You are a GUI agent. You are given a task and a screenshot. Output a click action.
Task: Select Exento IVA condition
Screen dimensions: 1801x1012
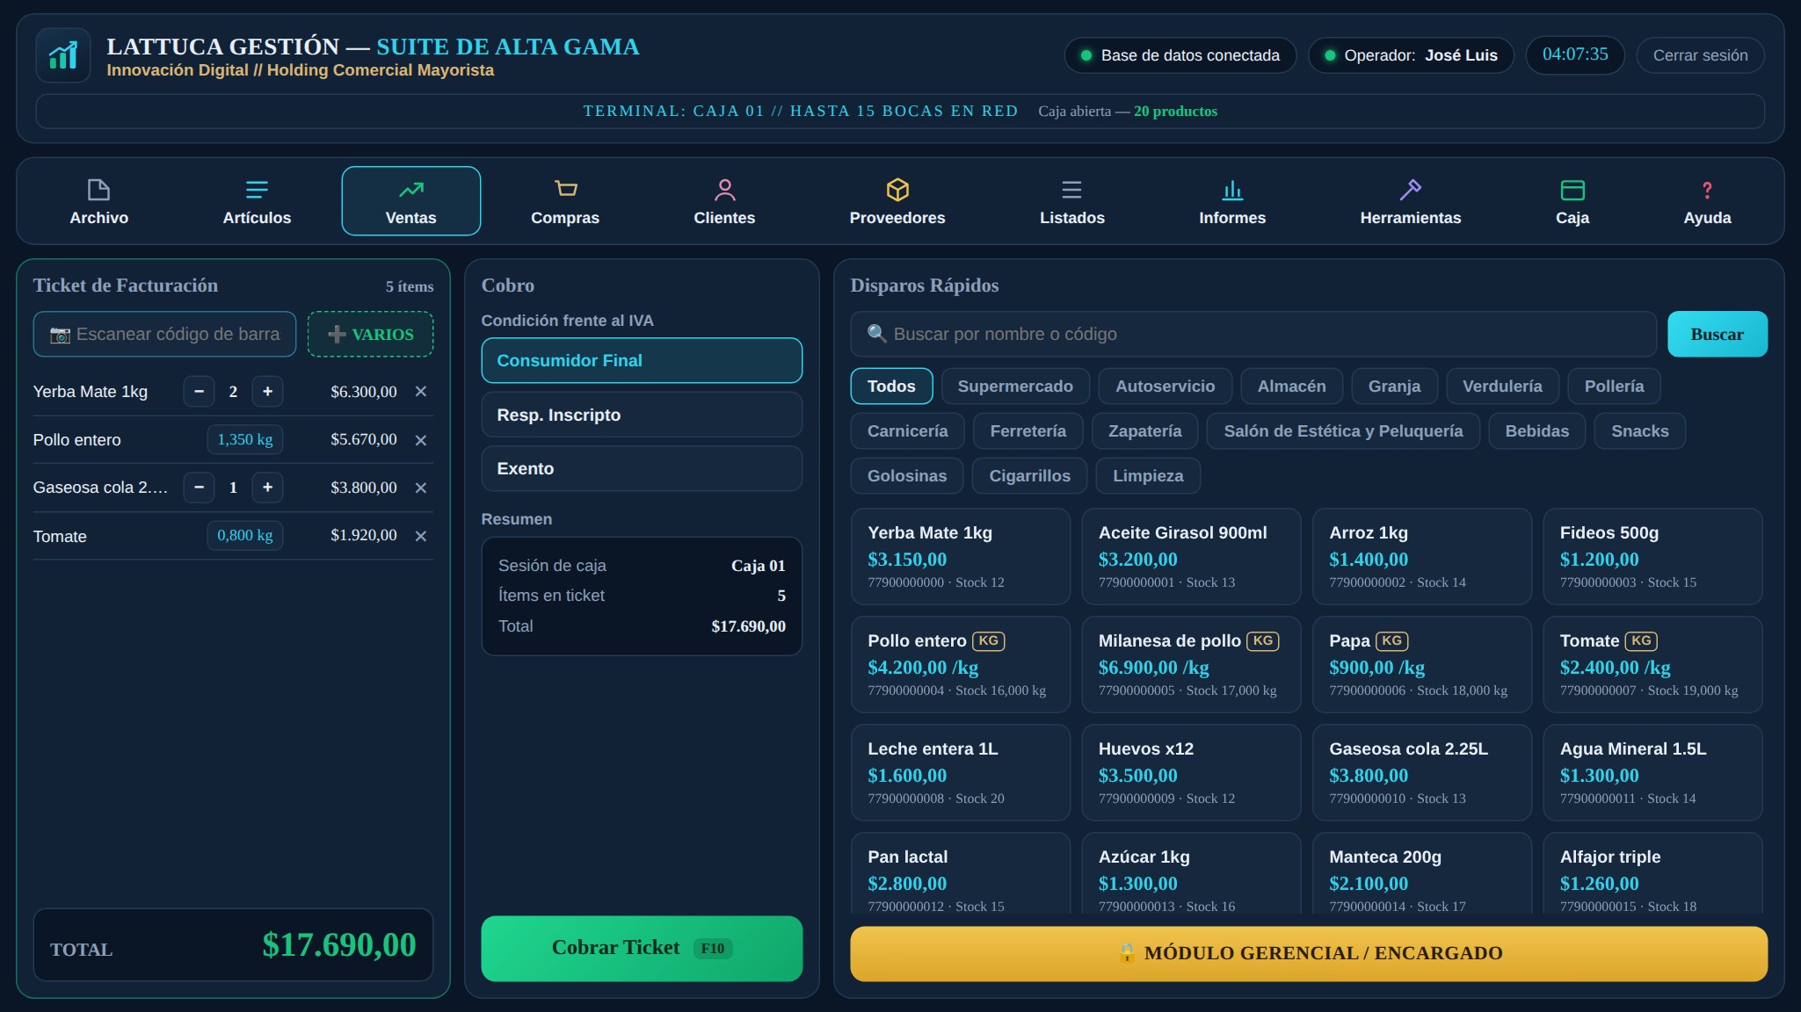[x=642, y=468]
